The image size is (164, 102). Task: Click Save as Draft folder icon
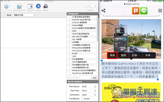pos(19,6)
